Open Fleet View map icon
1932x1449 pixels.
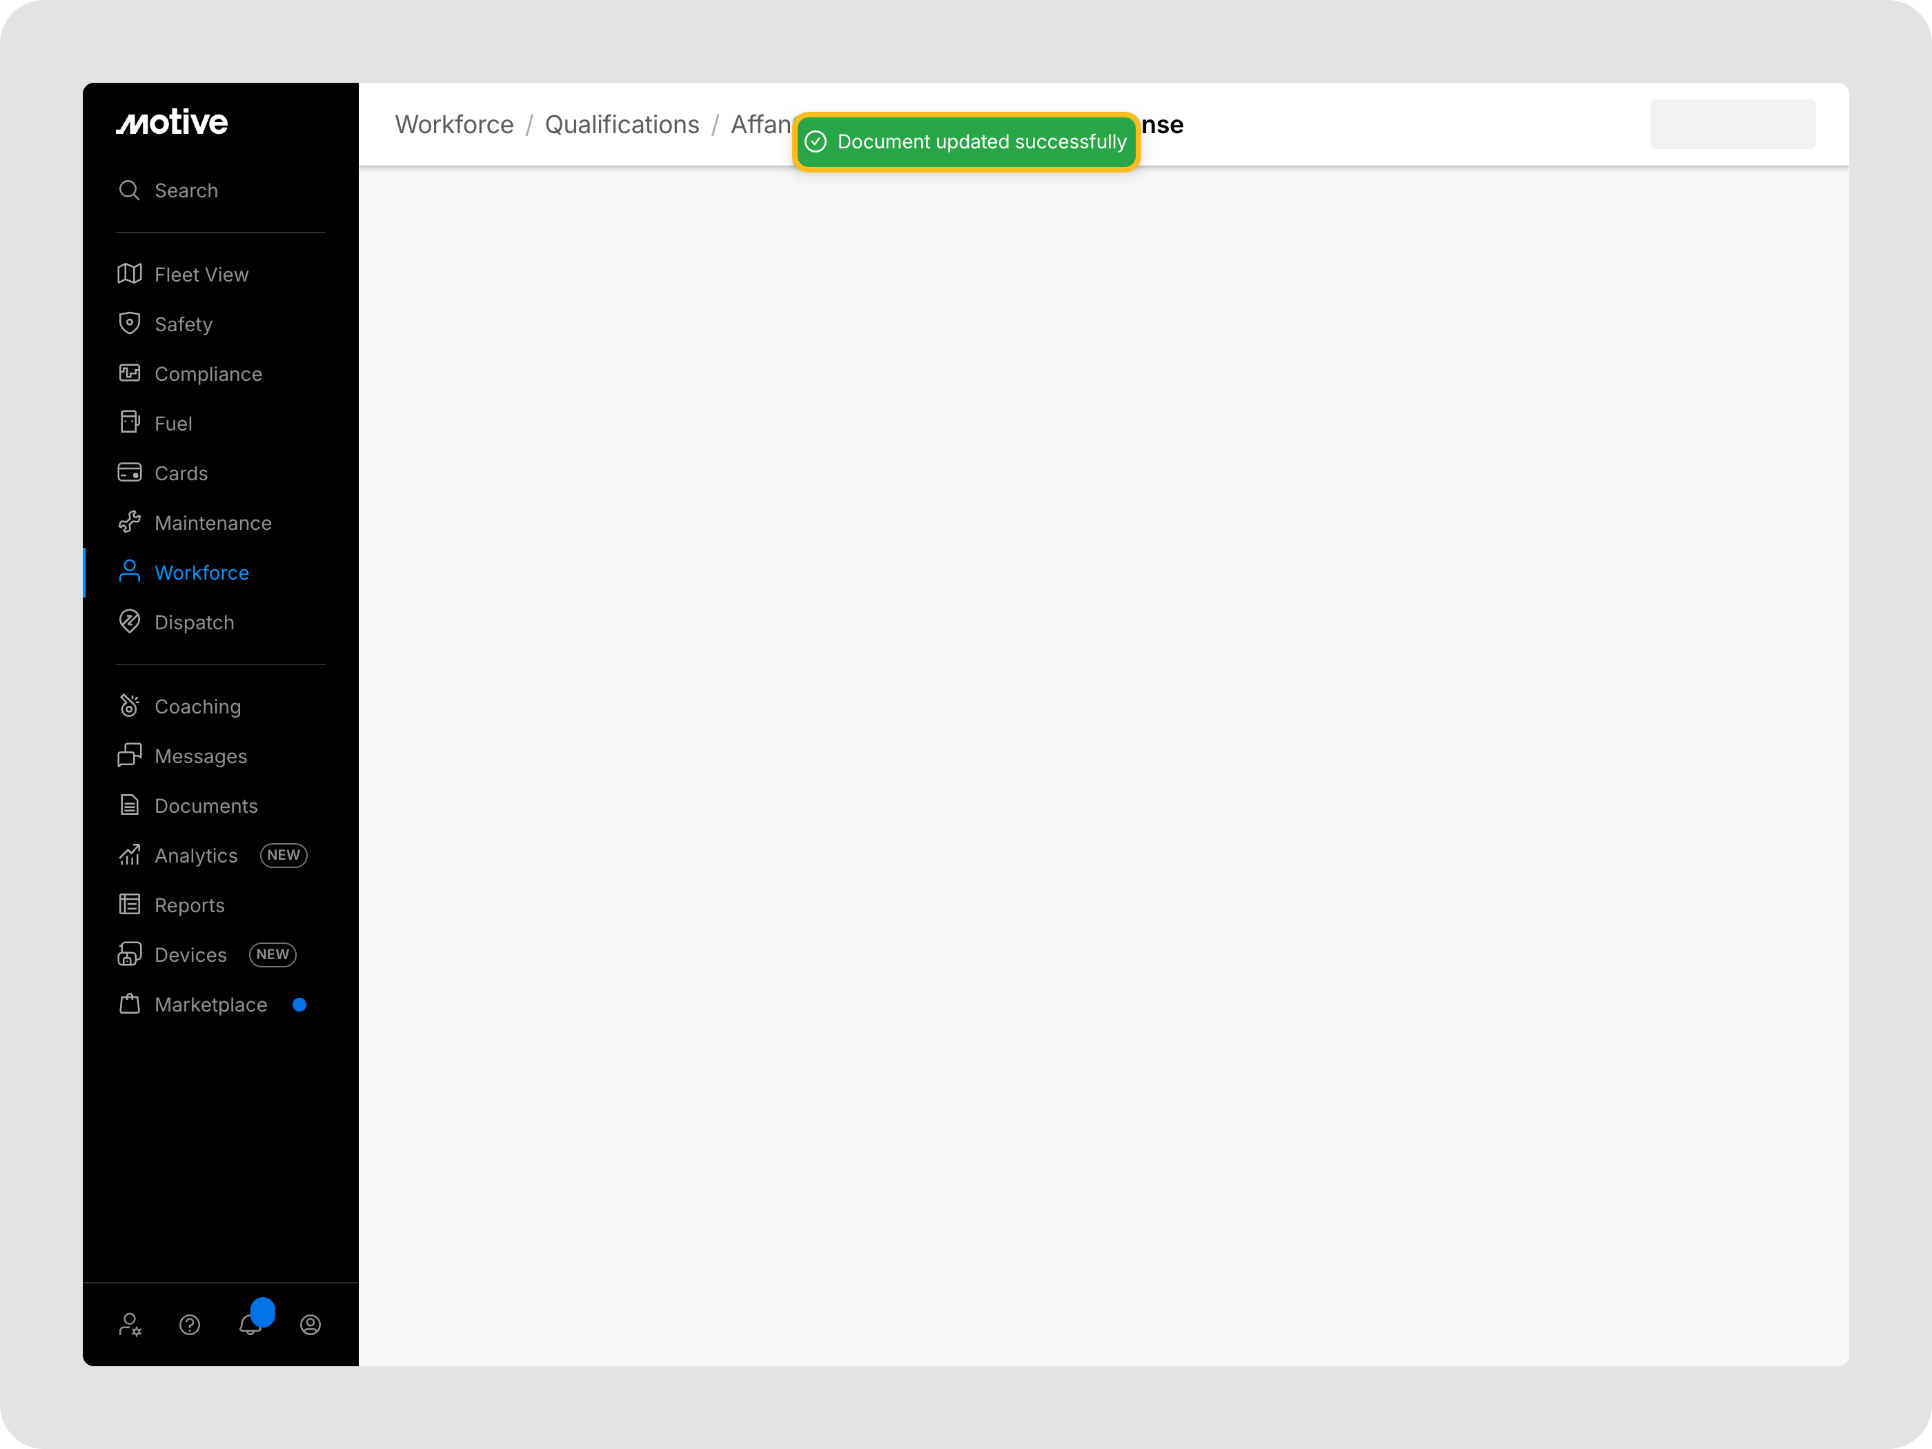coord(129,274)
